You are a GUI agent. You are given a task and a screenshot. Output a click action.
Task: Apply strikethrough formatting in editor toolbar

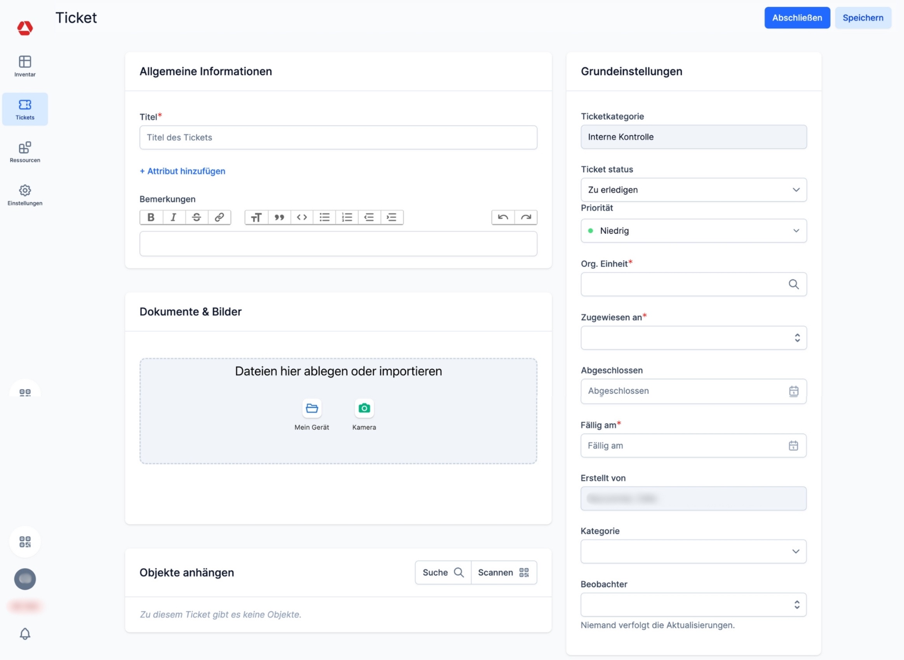point(196,217)
